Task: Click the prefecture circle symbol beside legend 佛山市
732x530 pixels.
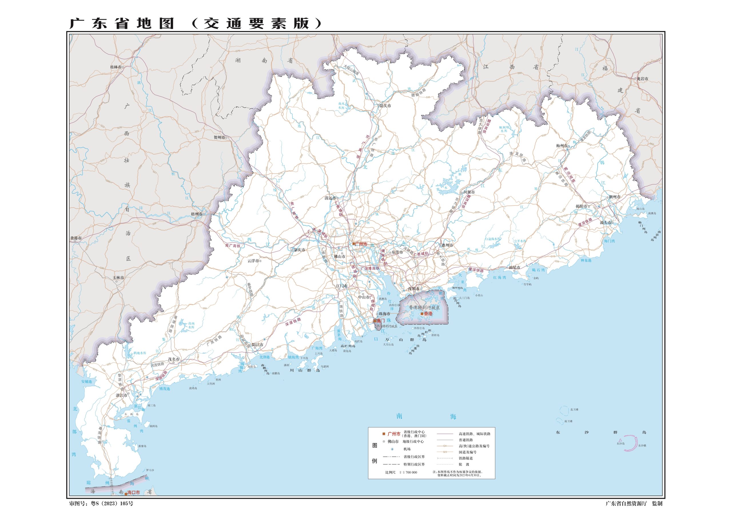Action: tap(384, 441)
